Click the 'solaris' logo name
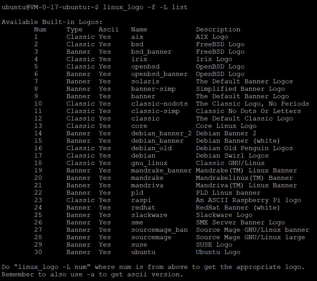This screenshot has width=317, height=281. [145, 82]
